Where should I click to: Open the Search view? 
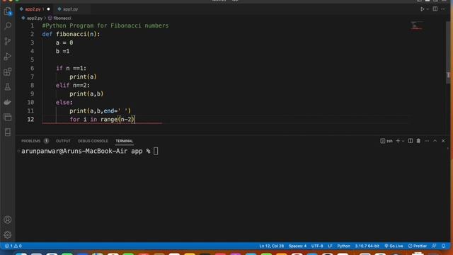8,26
